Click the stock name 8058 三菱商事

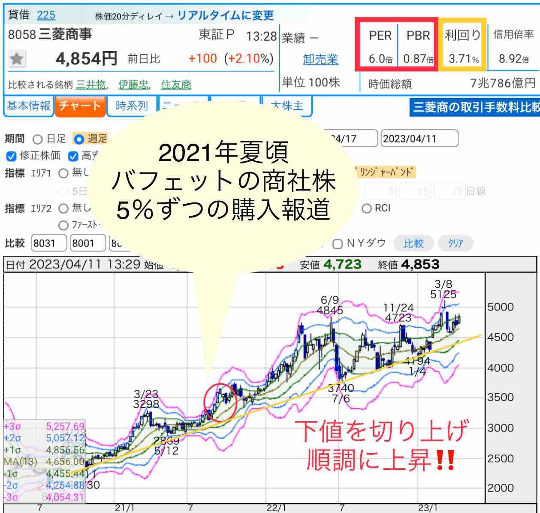tap(50, 34)
